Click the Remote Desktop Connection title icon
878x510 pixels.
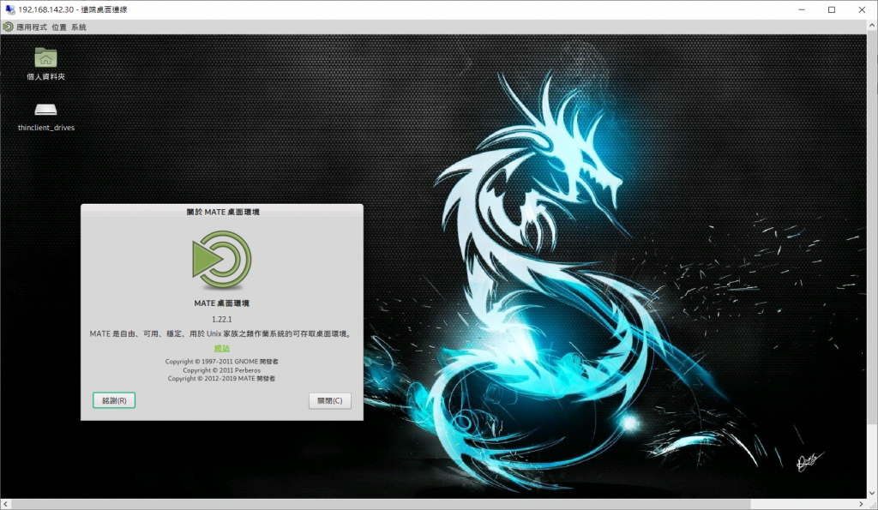coord(9,9)
